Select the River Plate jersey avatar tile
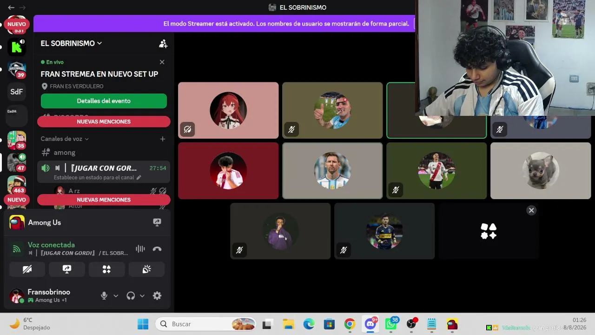 pos(436,171)
